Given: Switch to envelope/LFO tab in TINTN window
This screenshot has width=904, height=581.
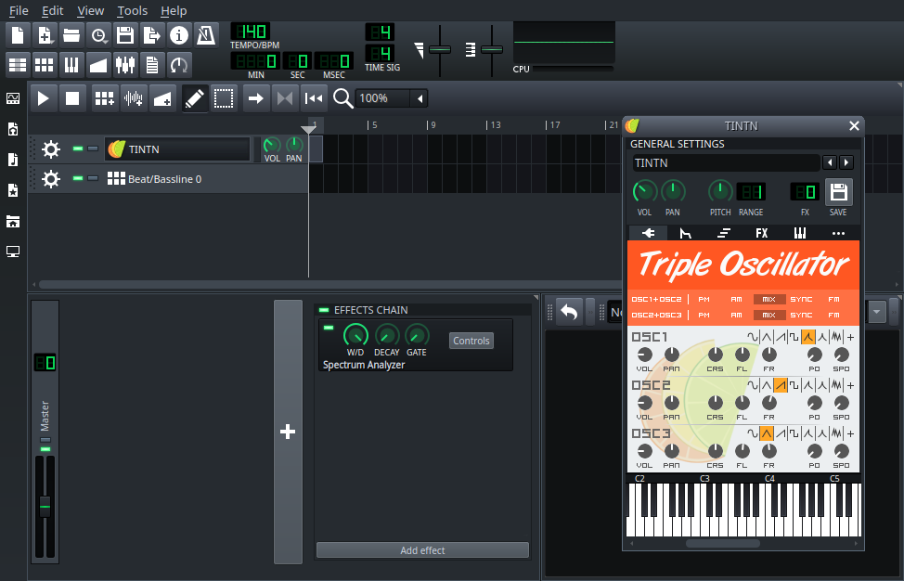Looking at the screenshot, I should pos(686,233).
